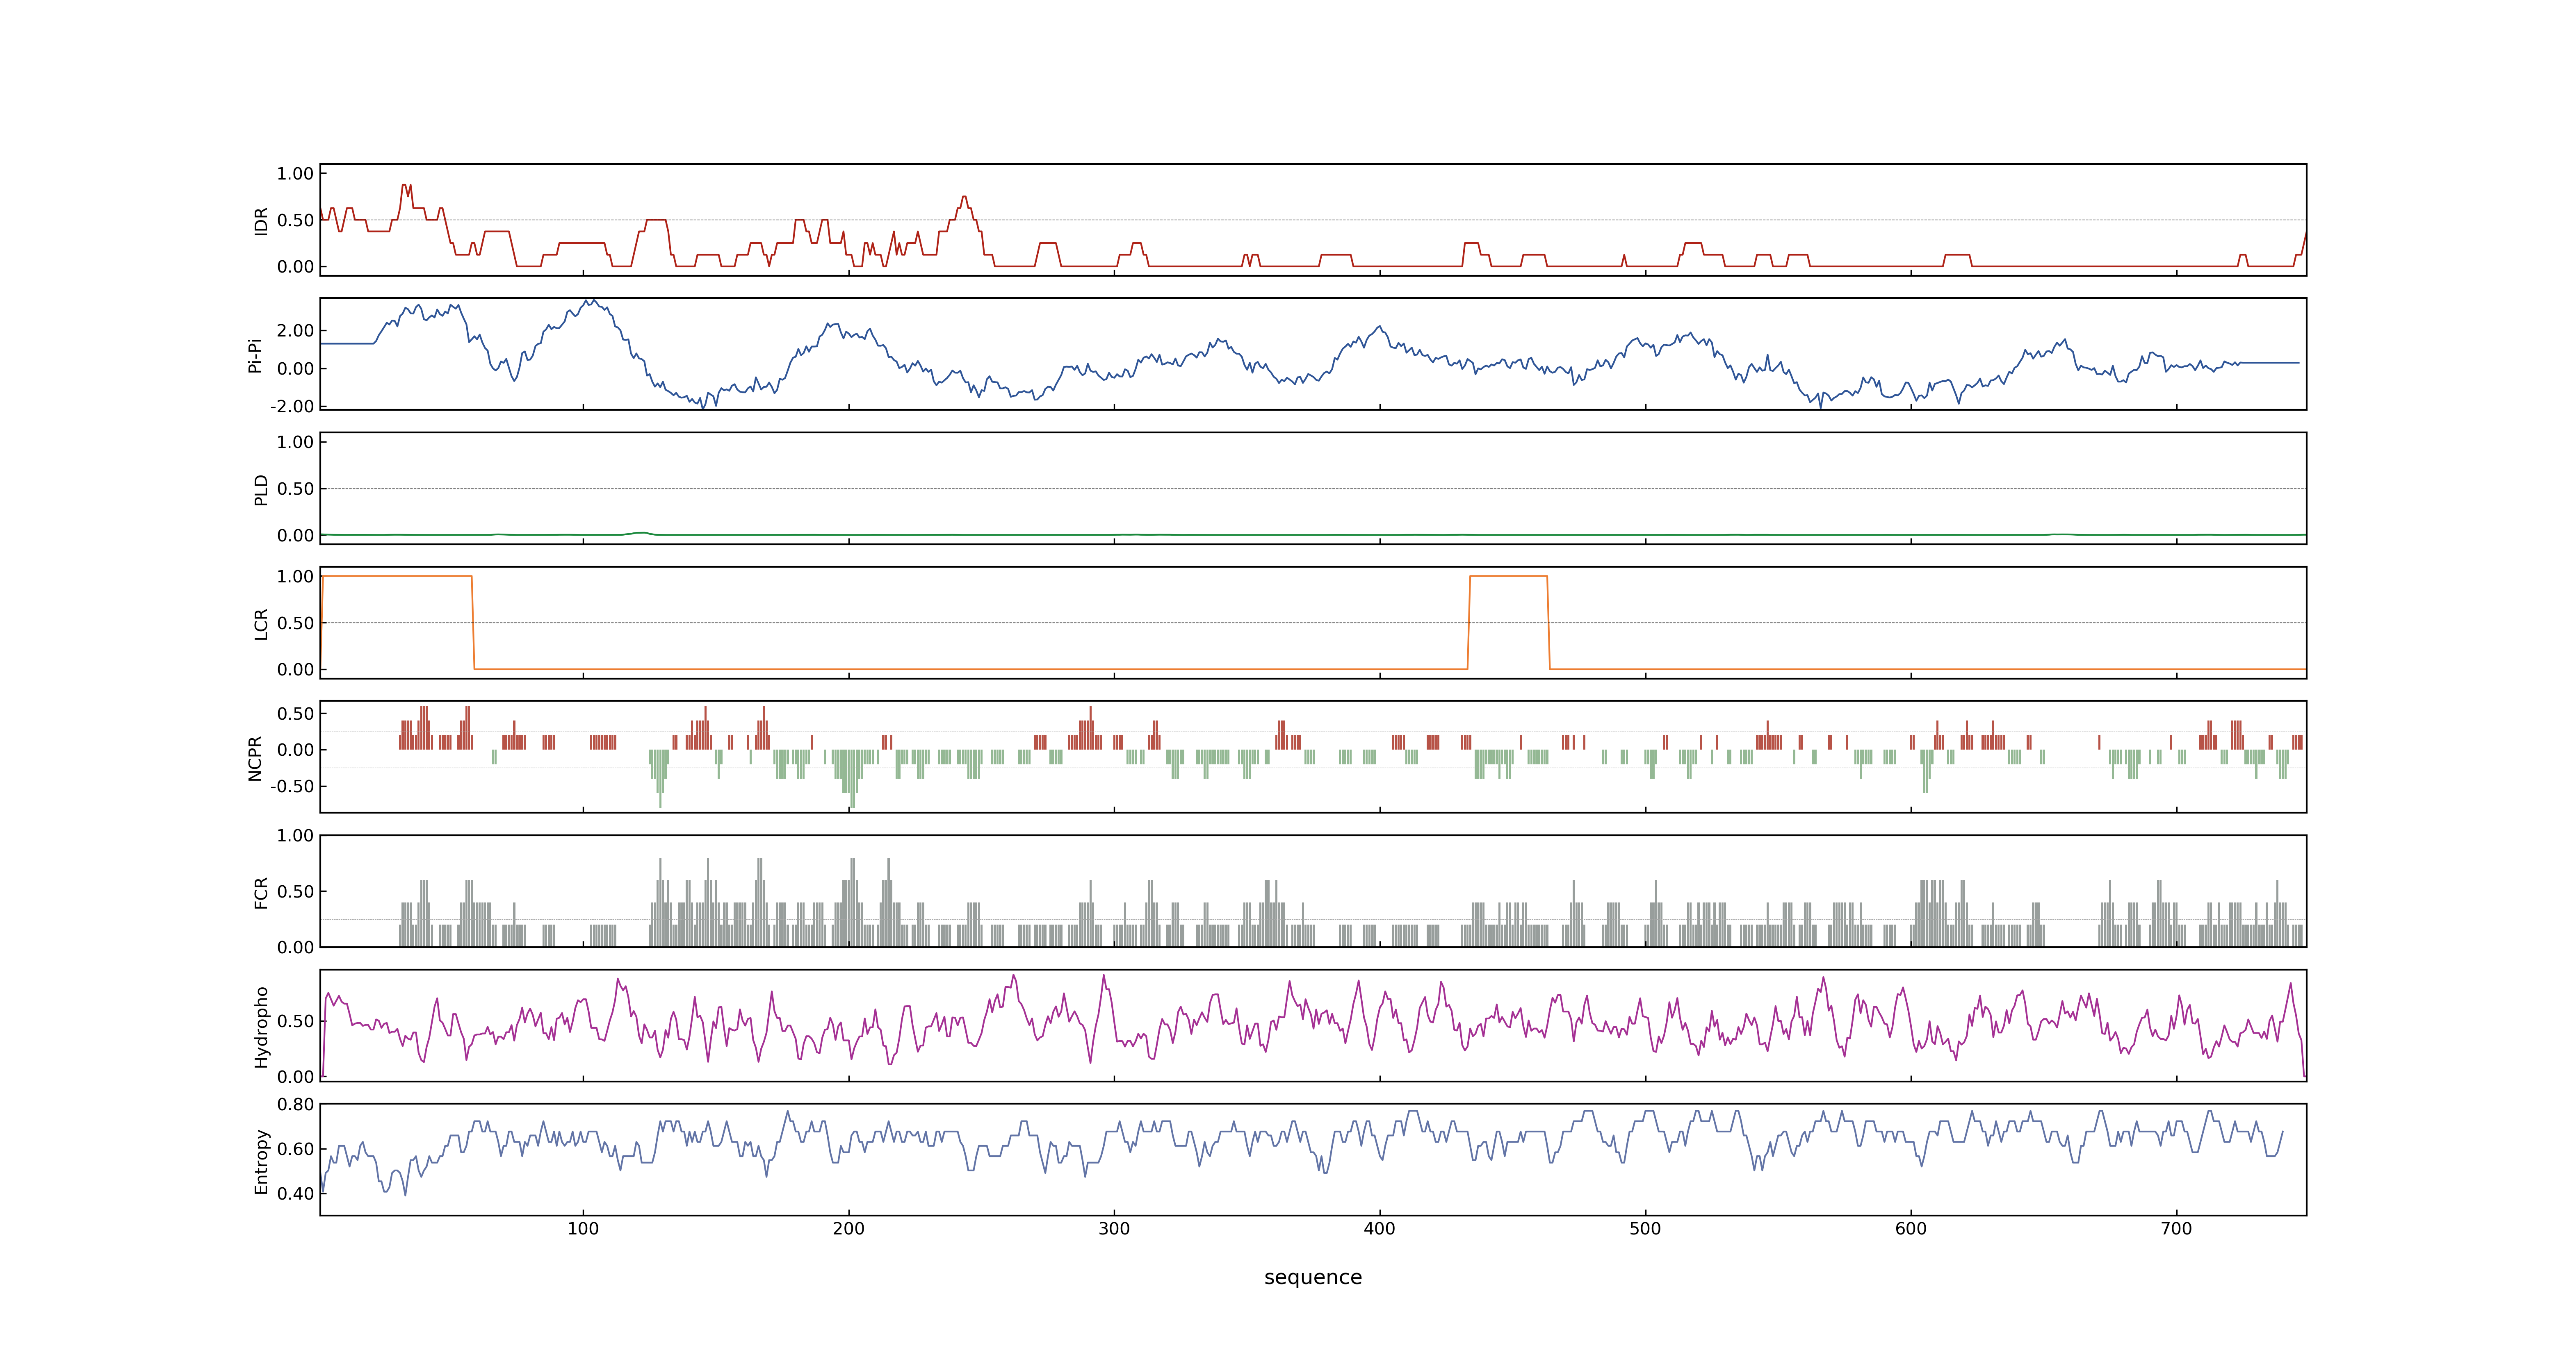Viewport: 2563px width, 1366px height.
Task: Click the 0.60 tick on Entropy axis
Action: (296, 1149)
